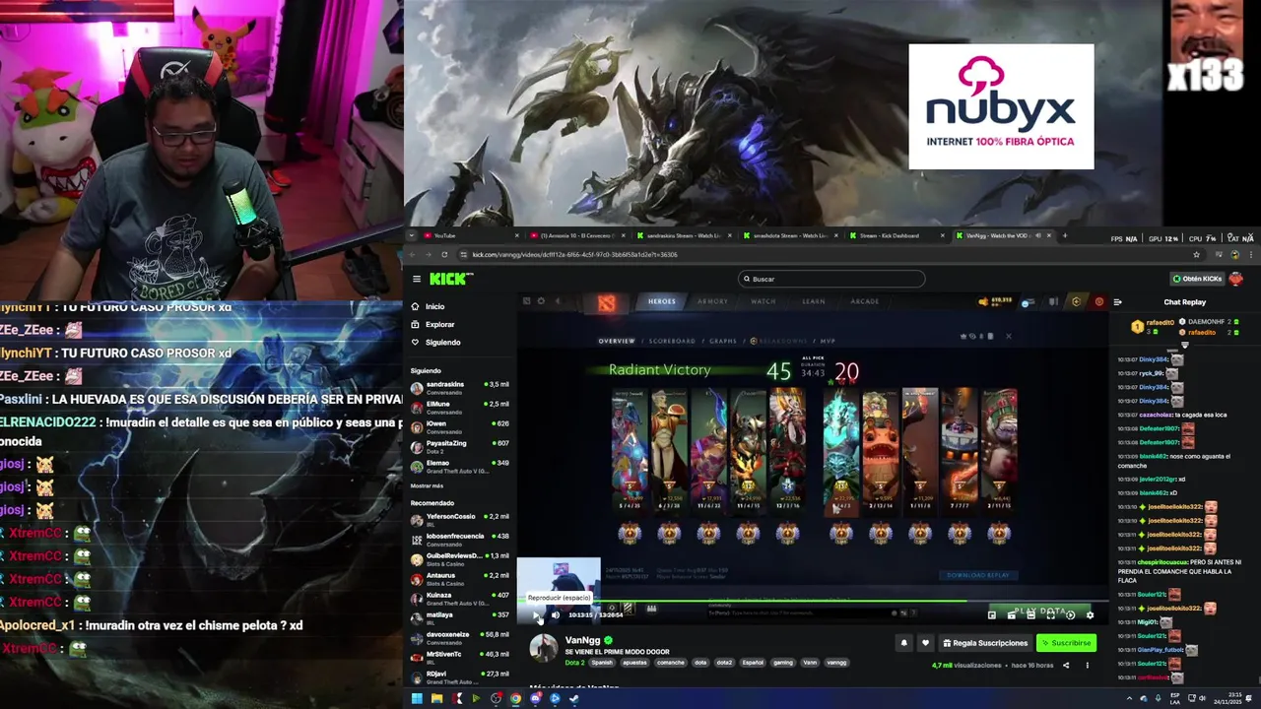The width and height of the screenshot is (1261, 709).
Task: Click the green Suscribirse button
Action: coord(1066,643)
